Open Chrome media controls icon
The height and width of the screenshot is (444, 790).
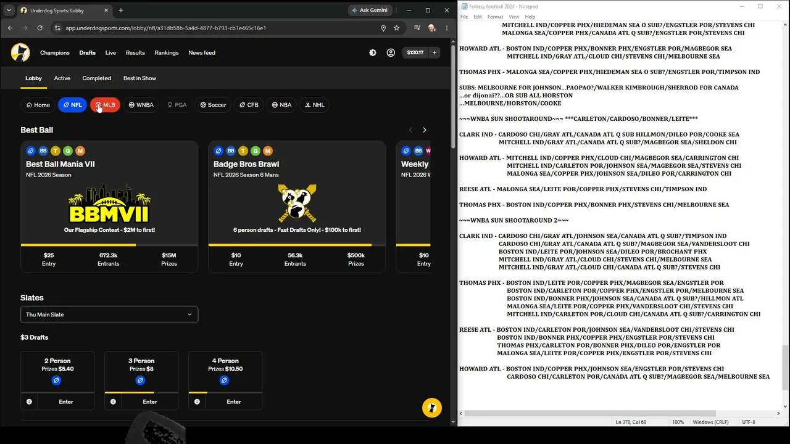pos(417,28)
